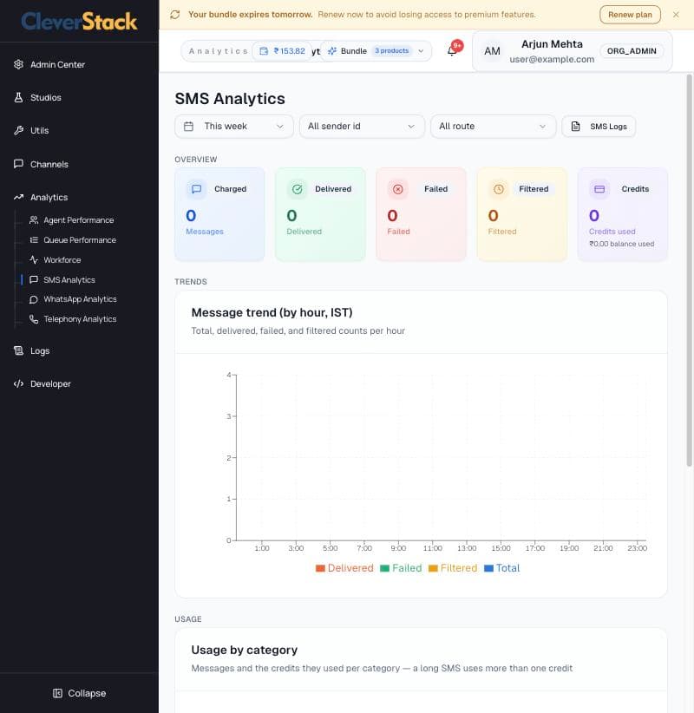This screenshot has height=713, width=694.
Task: Open the This week date dropdown
Action: click(x=233, y=126)
